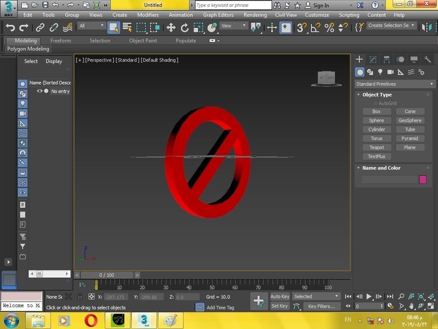Open the Modify panel tab icon
Image resolution: width=438 pixels, height=329 pixels.
tap(373, 59)
